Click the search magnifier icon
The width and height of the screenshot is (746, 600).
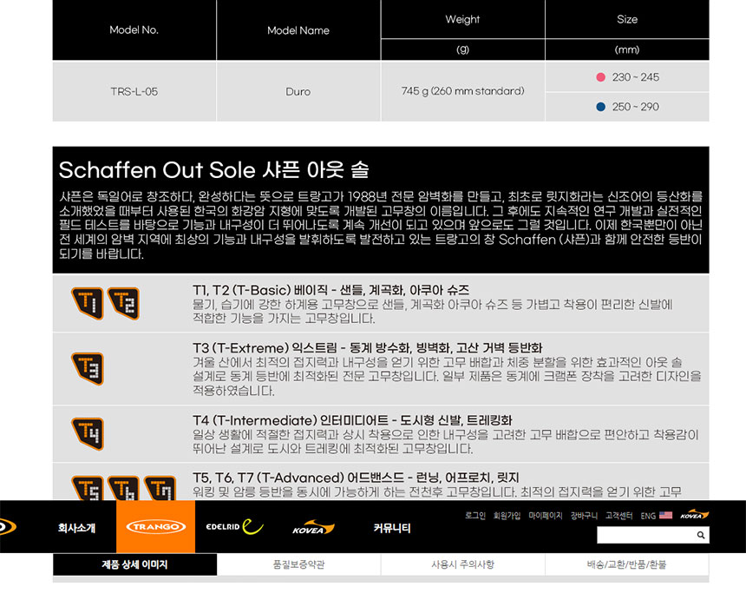pyautogui.click(x=701, y=535)
